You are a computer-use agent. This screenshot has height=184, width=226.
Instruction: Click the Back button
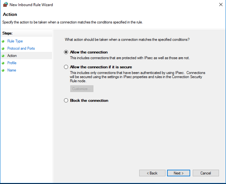[x=152, y=173]
